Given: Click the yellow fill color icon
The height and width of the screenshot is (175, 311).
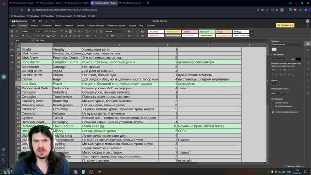Looking at the screenshot, I should pos(48,35).
